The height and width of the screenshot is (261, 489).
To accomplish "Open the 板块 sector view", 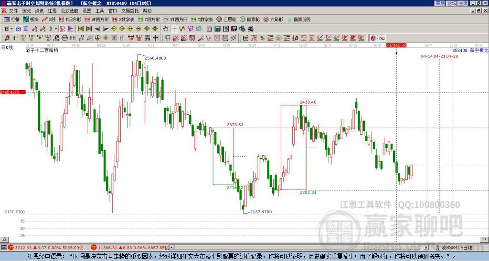I will (x=31, y=19).
